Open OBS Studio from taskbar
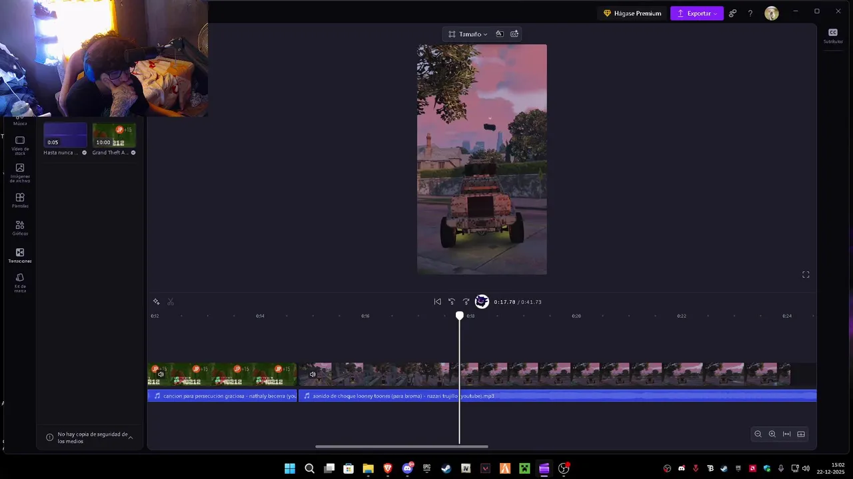 (564, 468)
